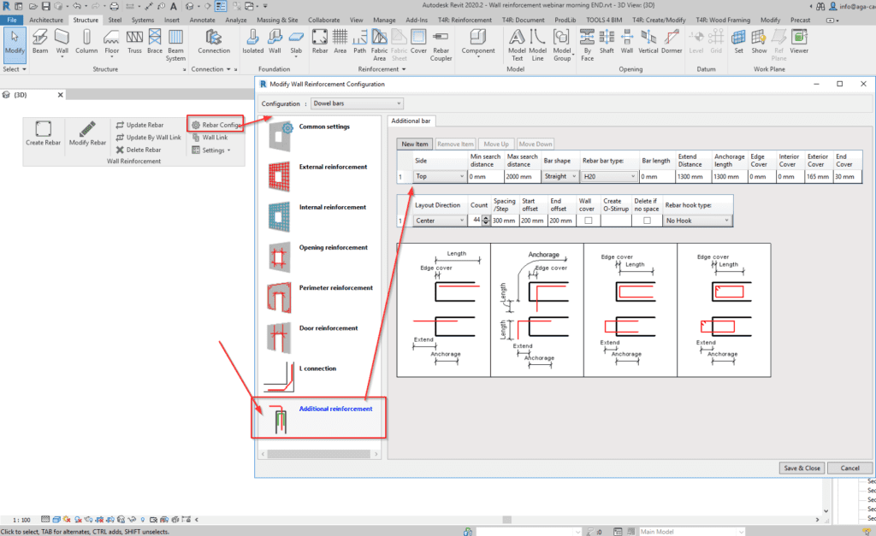The width and height of the screenshot is (876, 536).
Task: Use the Shaft opening tool
Action: tap(607, 42)
